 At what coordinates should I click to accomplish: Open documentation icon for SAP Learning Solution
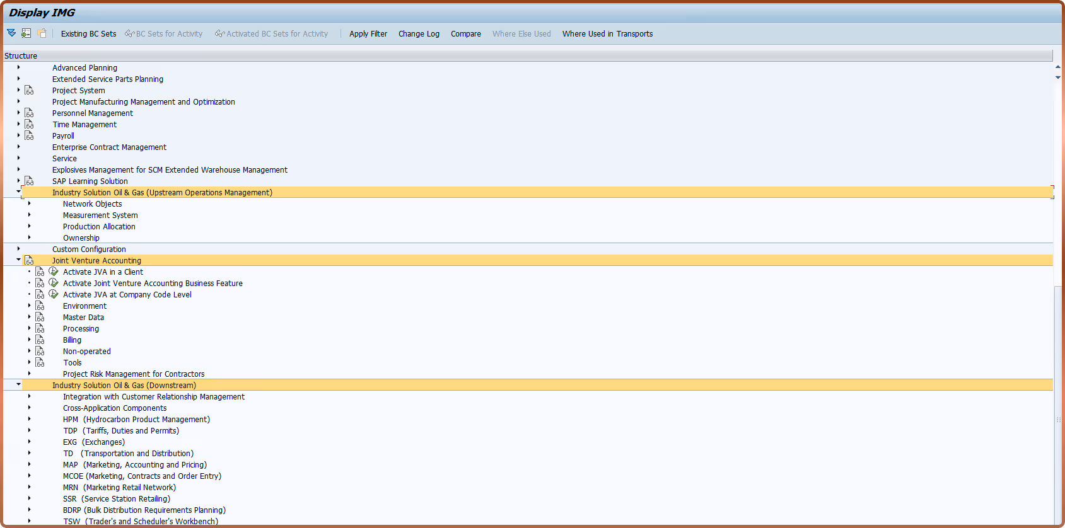[x=29, y=181]
